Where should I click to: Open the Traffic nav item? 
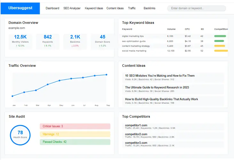(x=132, y=8)
